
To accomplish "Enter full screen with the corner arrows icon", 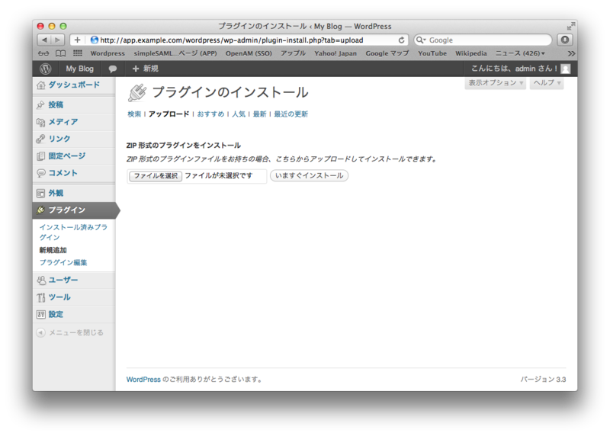I will [x=570, y=26].
